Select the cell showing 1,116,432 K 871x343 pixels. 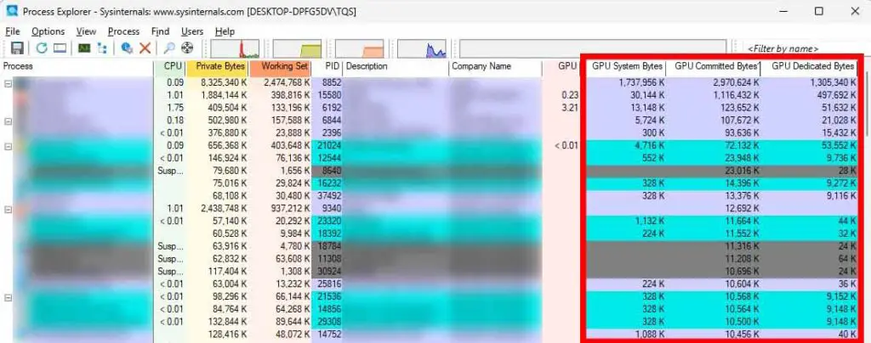point(737,96)
